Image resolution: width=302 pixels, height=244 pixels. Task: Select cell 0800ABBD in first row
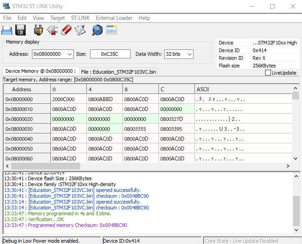pyautogui.click(x=104, y=99)
